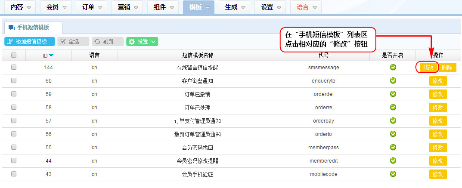Click the 全选 select-all check icon button

[73, 41]
